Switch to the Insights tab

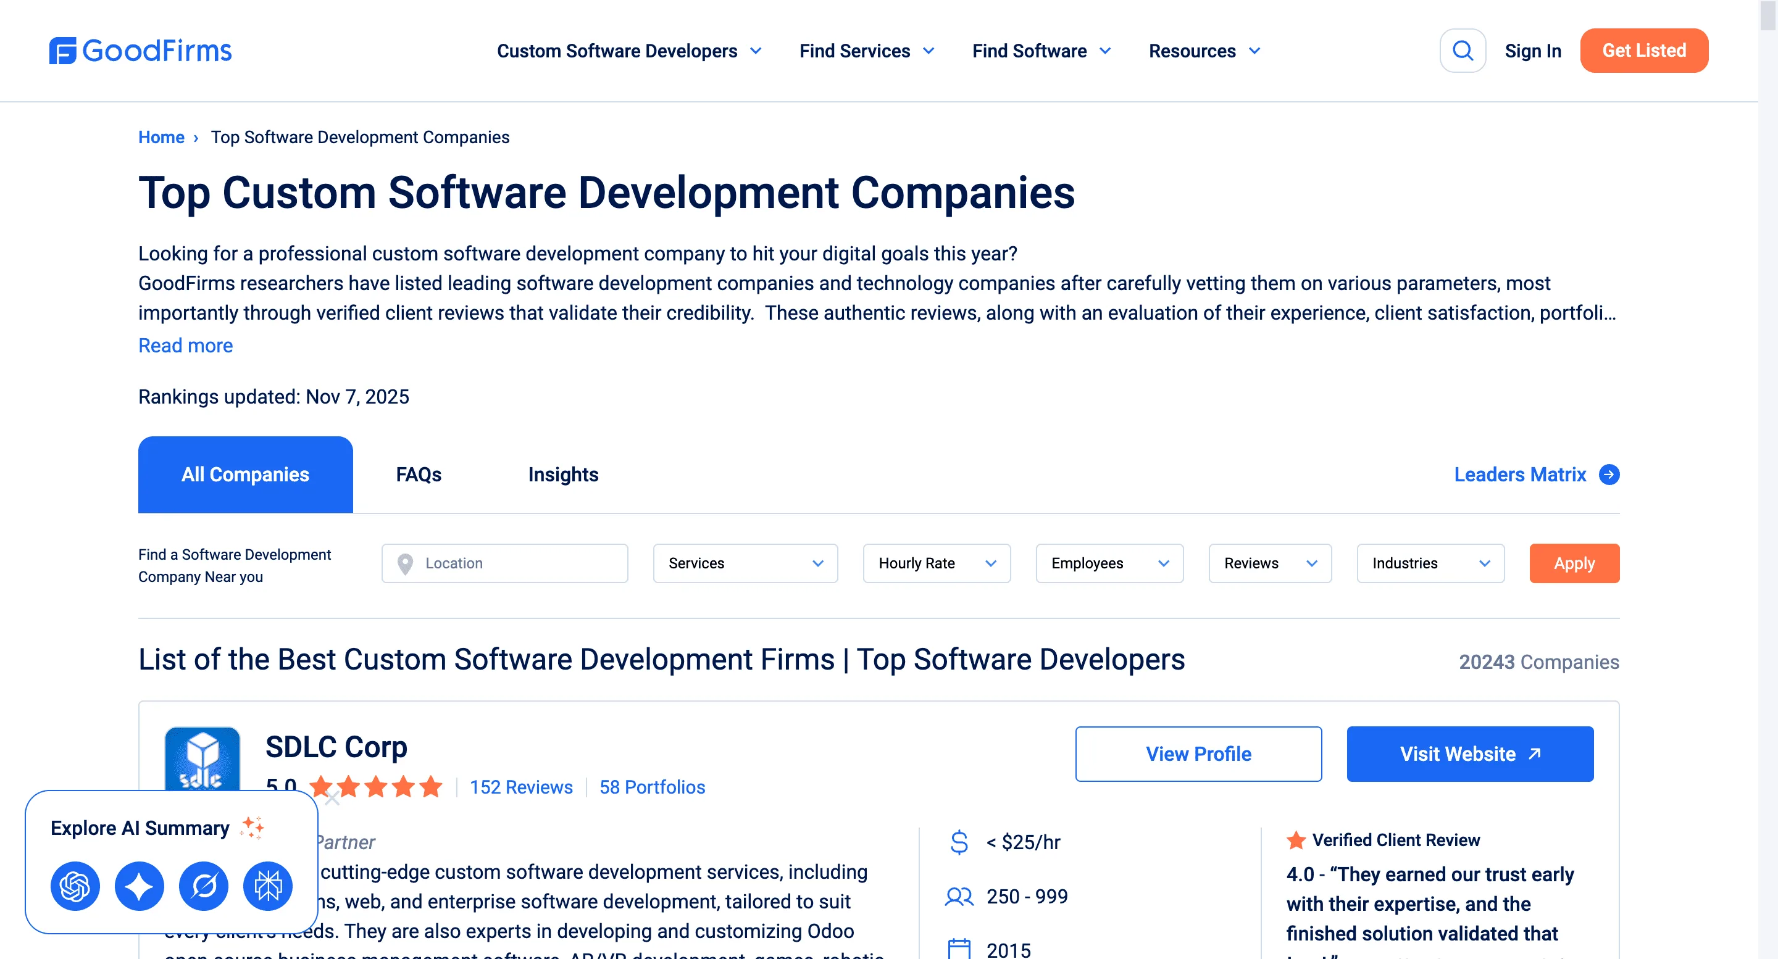pyautogui.click(x=563, y=474)
